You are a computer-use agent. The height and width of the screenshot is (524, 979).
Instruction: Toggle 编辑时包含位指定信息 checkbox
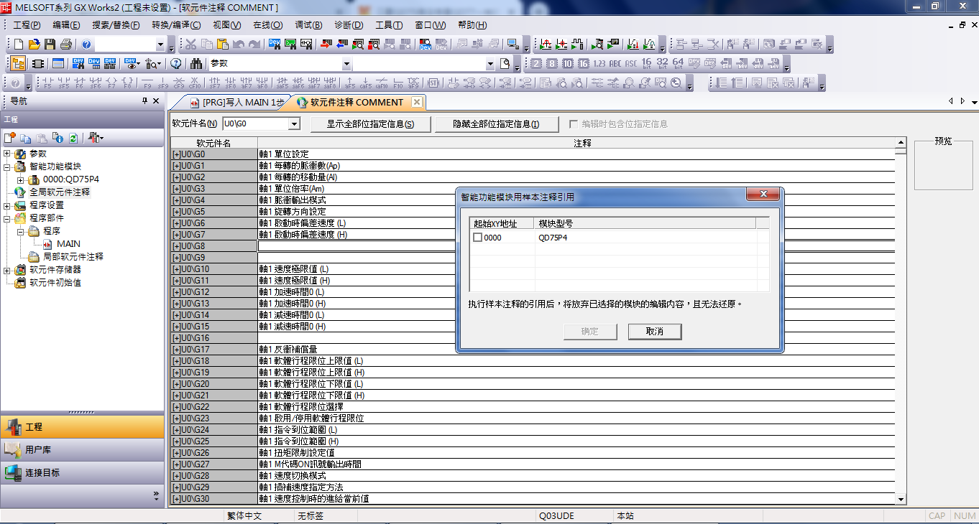pyautogui.click(x=574, y=124)
